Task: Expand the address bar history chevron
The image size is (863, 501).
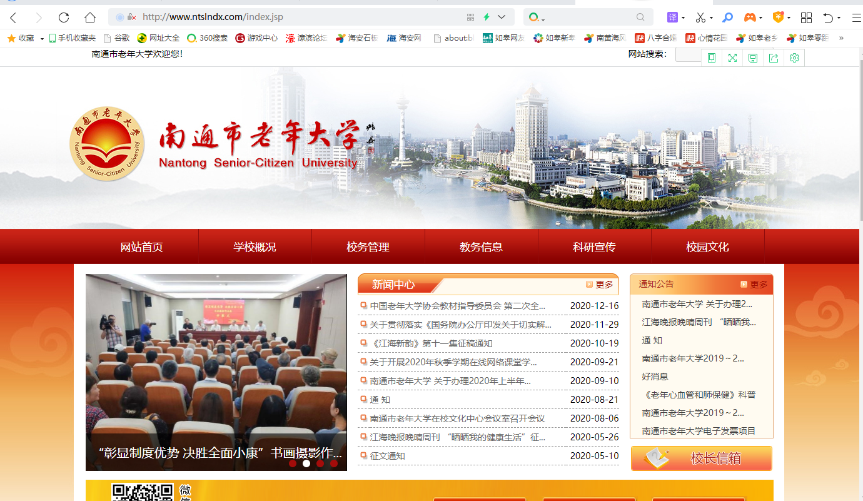Action: [502, 17]
